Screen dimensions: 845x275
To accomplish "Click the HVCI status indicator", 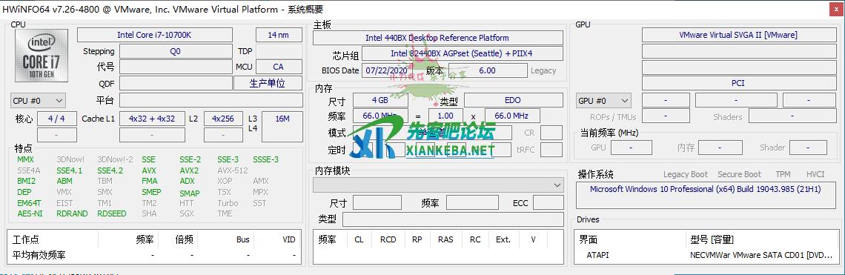I will [815, 174].
